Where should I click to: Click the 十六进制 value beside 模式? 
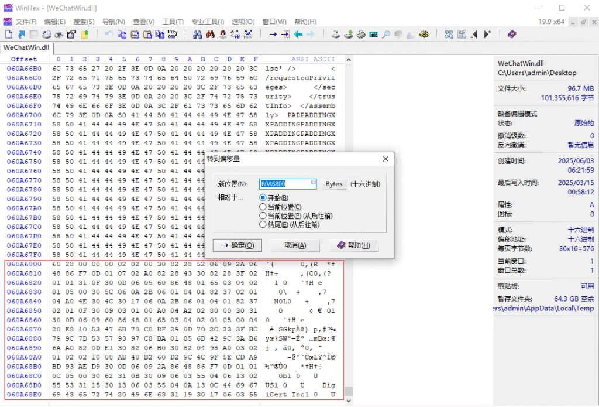[x=581, y=230]
